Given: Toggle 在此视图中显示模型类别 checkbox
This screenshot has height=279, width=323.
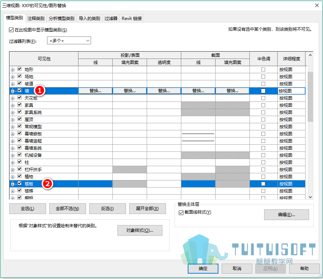Looking at the screenshot, I should [11, 30].
